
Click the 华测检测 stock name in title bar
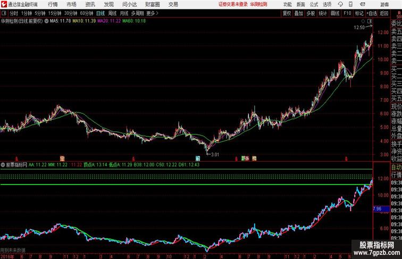258,4
